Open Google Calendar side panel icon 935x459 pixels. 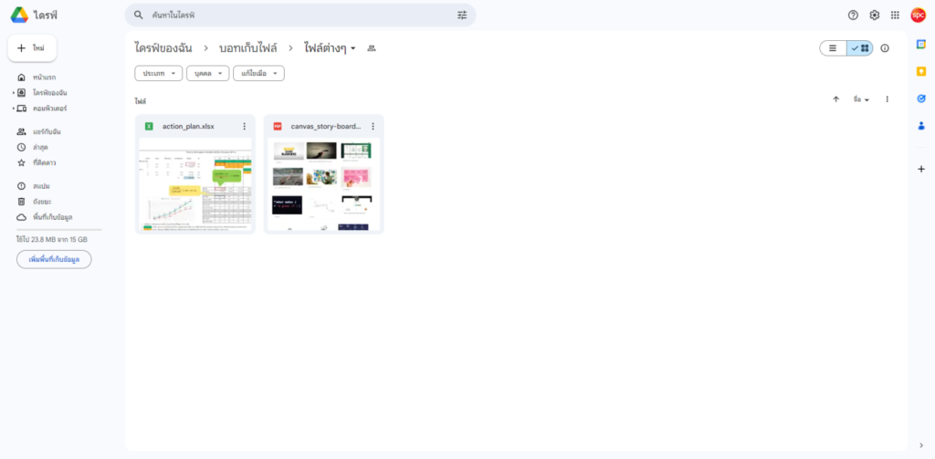click(920, 45)
